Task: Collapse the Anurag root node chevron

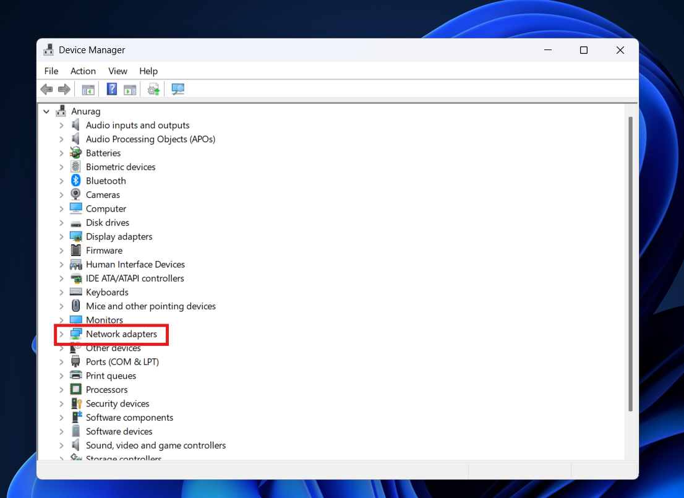Action: tap(46, 111)
